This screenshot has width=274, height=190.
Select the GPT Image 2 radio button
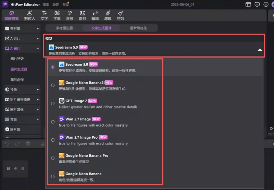pyautogui.click(x=53, y=103)
